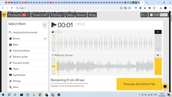Image resolution: width=172 pixels, height=97 pixels.
Task: Expand the tab search dropdown arrow
Action: click(2, 2)
